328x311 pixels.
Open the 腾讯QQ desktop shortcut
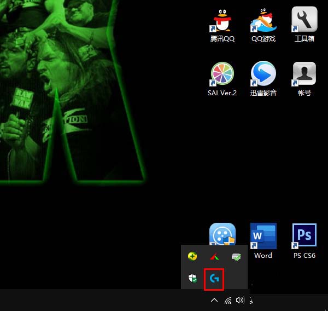(x=222, y=21)
